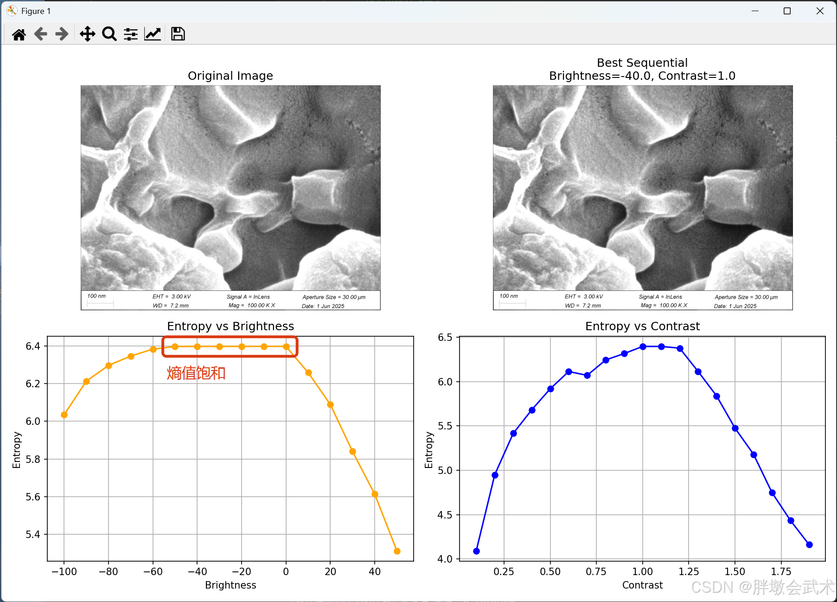Click the 'Entropy vs Brightness' plot title

click(230, 326)
